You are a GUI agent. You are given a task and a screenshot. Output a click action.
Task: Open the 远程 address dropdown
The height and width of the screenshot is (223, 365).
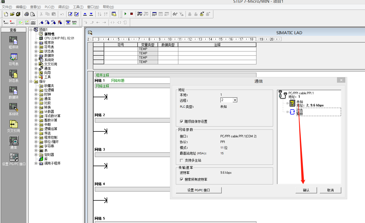click(x=235, y=100)
